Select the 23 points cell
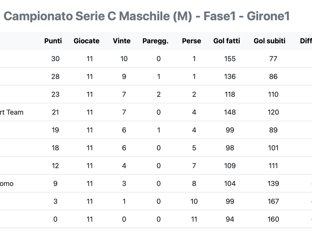Screen dimensions: 312x234 click(55, 94)
